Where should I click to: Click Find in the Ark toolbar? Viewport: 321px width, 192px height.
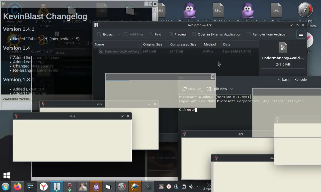pos(155,34)
